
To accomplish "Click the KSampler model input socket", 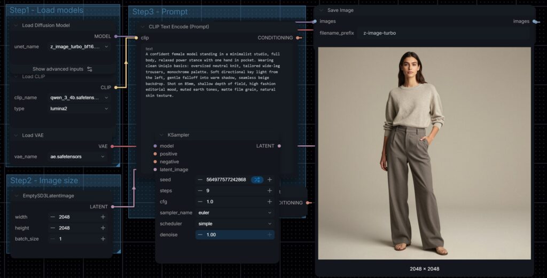I will pos(155,146).
